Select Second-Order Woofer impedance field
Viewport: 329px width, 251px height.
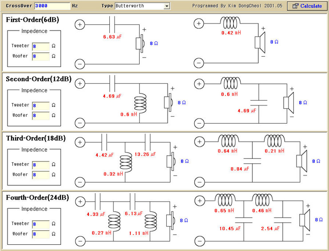[x=41, y=116]
